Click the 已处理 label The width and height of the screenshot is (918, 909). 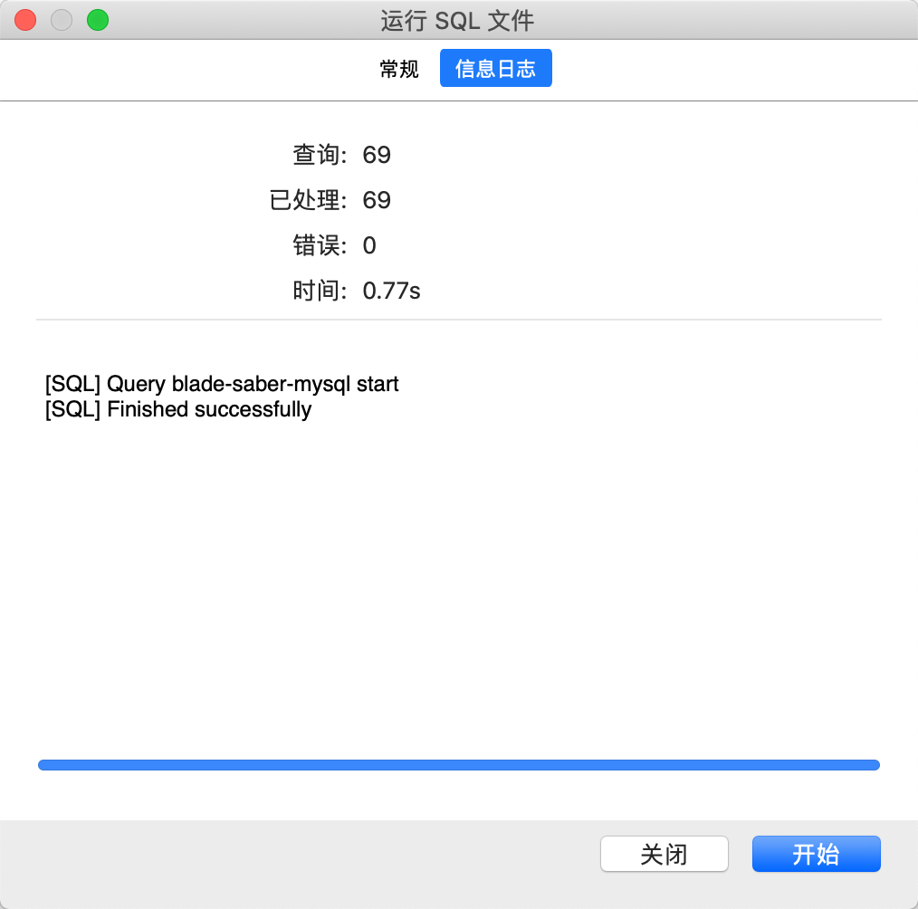[x=308, y=200]
